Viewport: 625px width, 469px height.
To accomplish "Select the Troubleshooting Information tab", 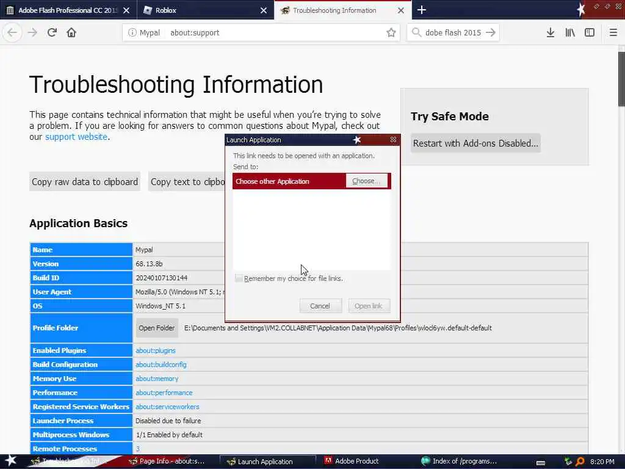I will click(342, 10).
